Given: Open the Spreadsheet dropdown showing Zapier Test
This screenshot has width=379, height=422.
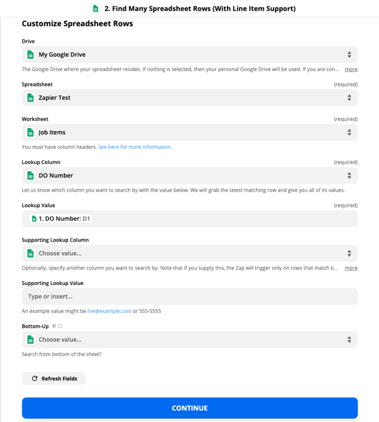Looking at the screenshot, I should click(189, 98).
